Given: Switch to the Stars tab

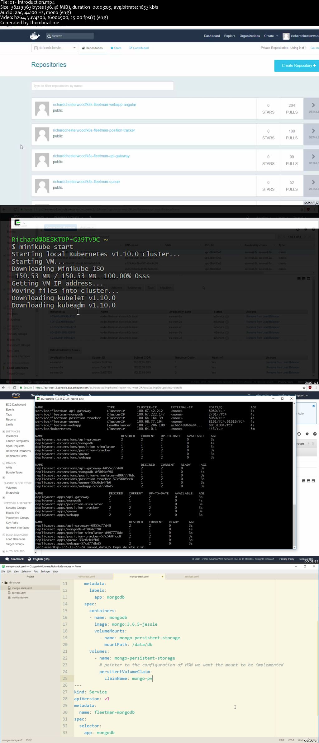Looking at the screenshot, I should click(116, 48).
